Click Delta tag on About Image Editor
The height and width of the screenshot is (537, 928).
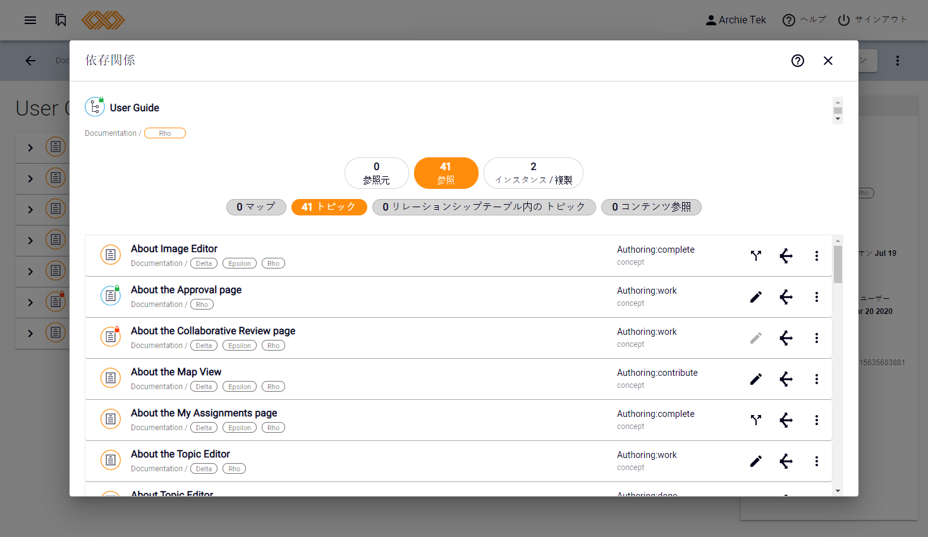[x=204, y=263]
